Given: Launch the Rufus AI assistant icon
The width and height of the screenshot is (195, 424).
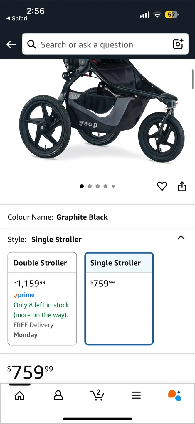Looking at the screenshot, I should click(174, 395).
